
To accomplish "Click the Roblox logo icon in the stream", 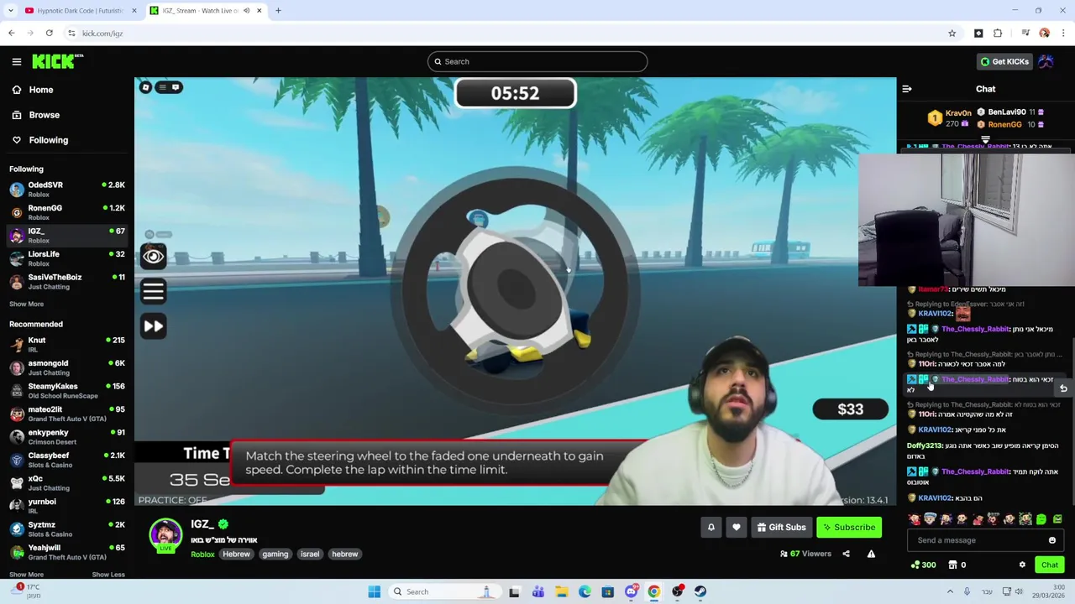I will click(145, 87).
